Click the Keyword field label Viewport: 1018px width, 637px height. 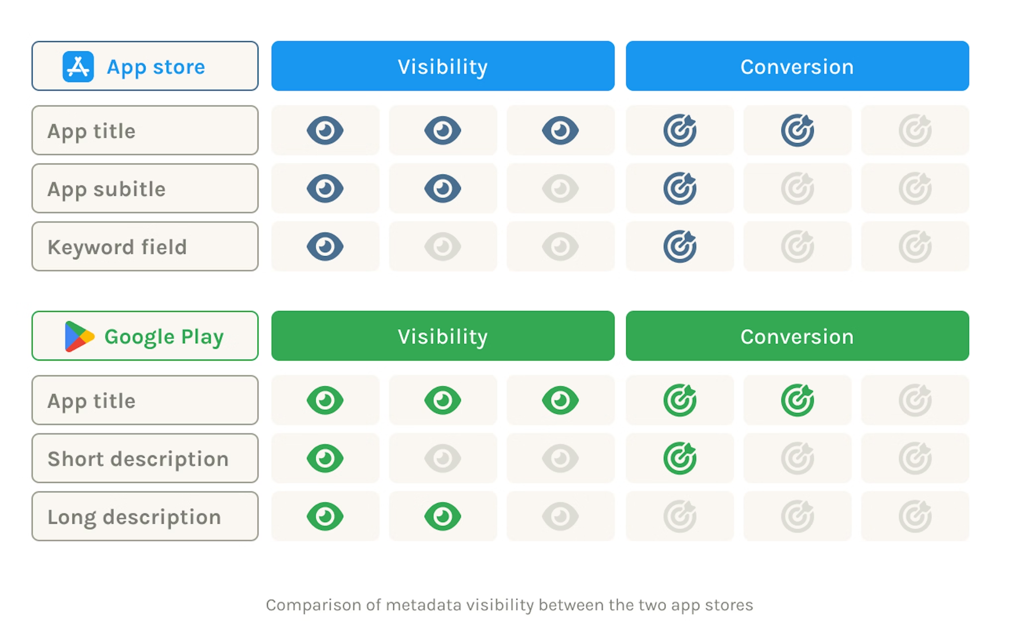(x=145, y=247)
